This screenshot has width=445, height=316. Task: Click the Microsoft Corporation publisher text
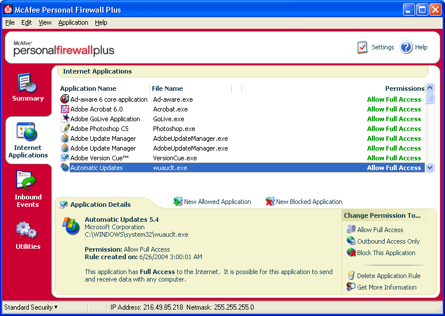pos(114,227)
